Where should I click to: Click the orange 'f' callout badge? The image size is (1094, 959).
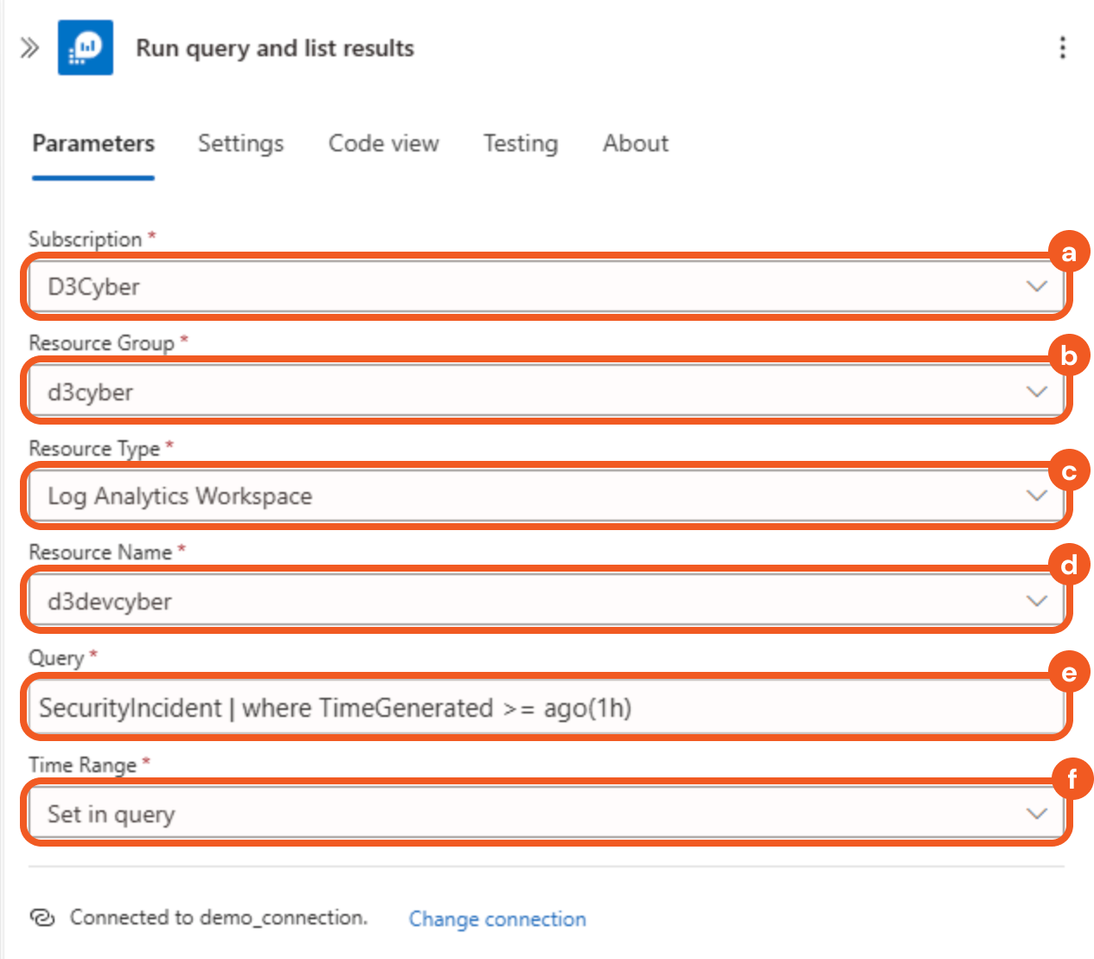tap(1072, 779)
